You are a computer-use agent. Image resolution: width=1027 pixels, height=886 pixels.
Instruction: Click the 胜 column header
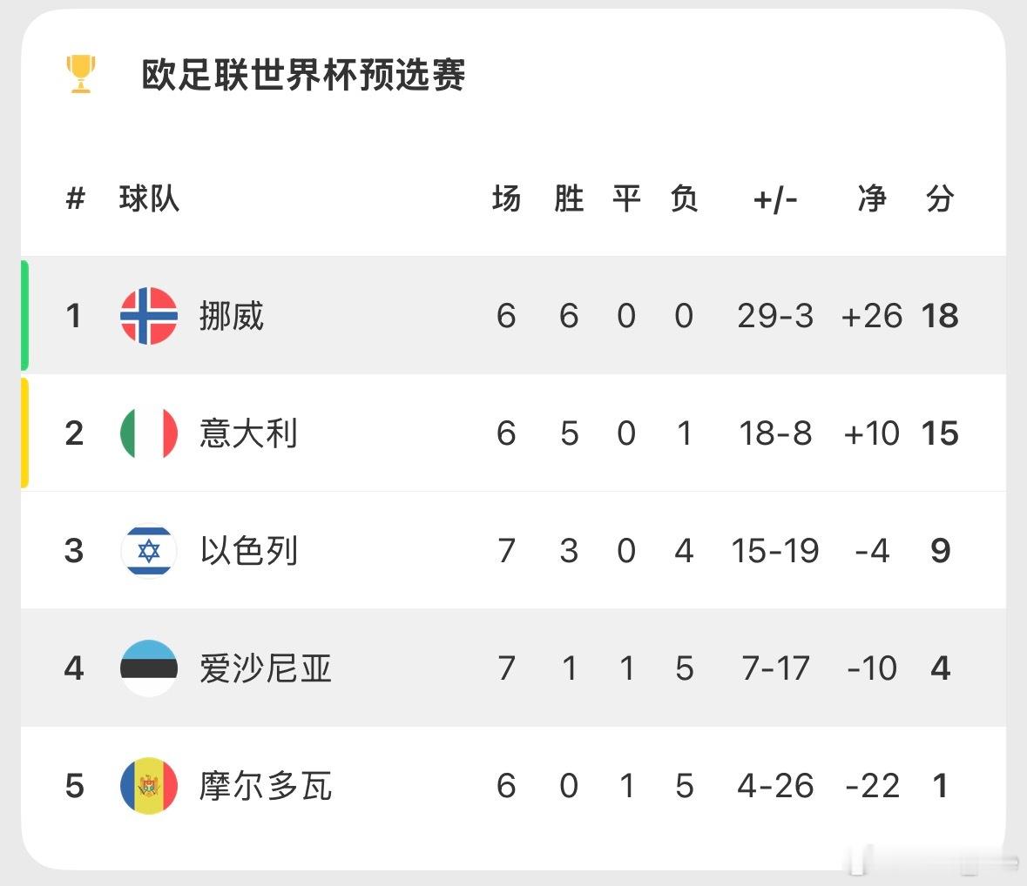[x=569, y=199]
